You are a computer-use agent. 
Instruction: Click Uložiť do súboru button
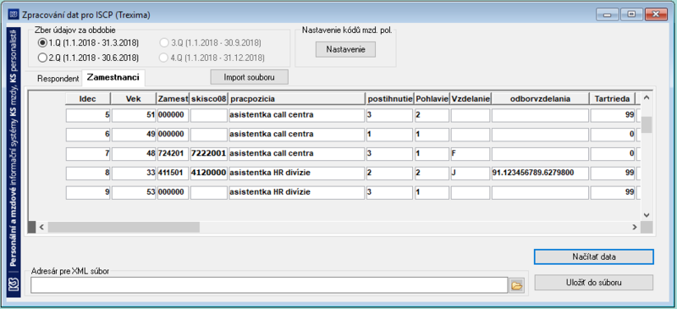pos(594,283)
